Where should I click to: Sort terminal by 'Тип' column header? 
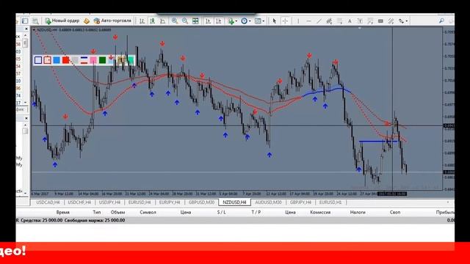97,212
